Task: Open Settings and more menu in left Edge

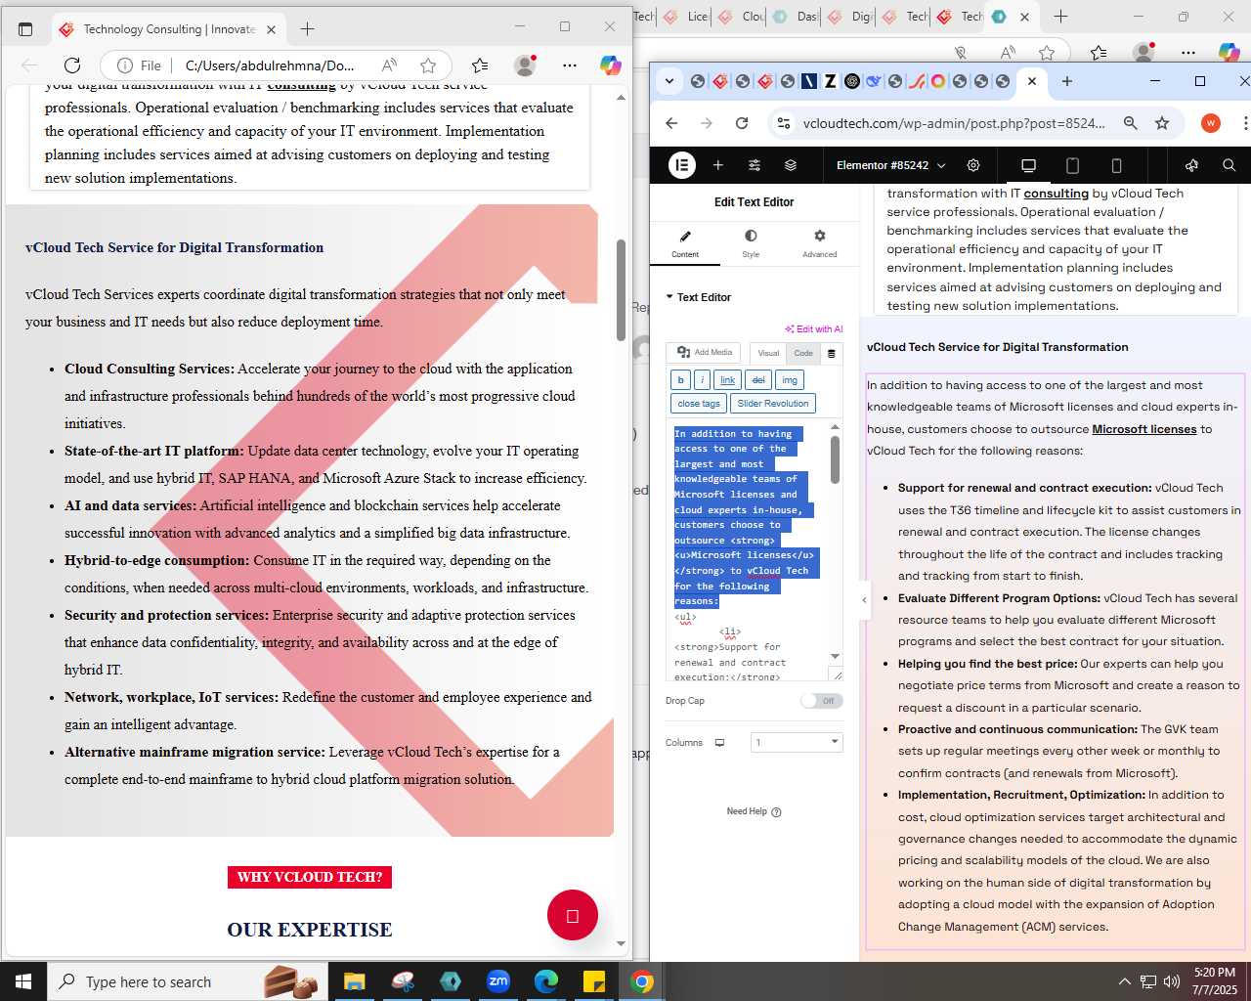Action: pos(570,65)
